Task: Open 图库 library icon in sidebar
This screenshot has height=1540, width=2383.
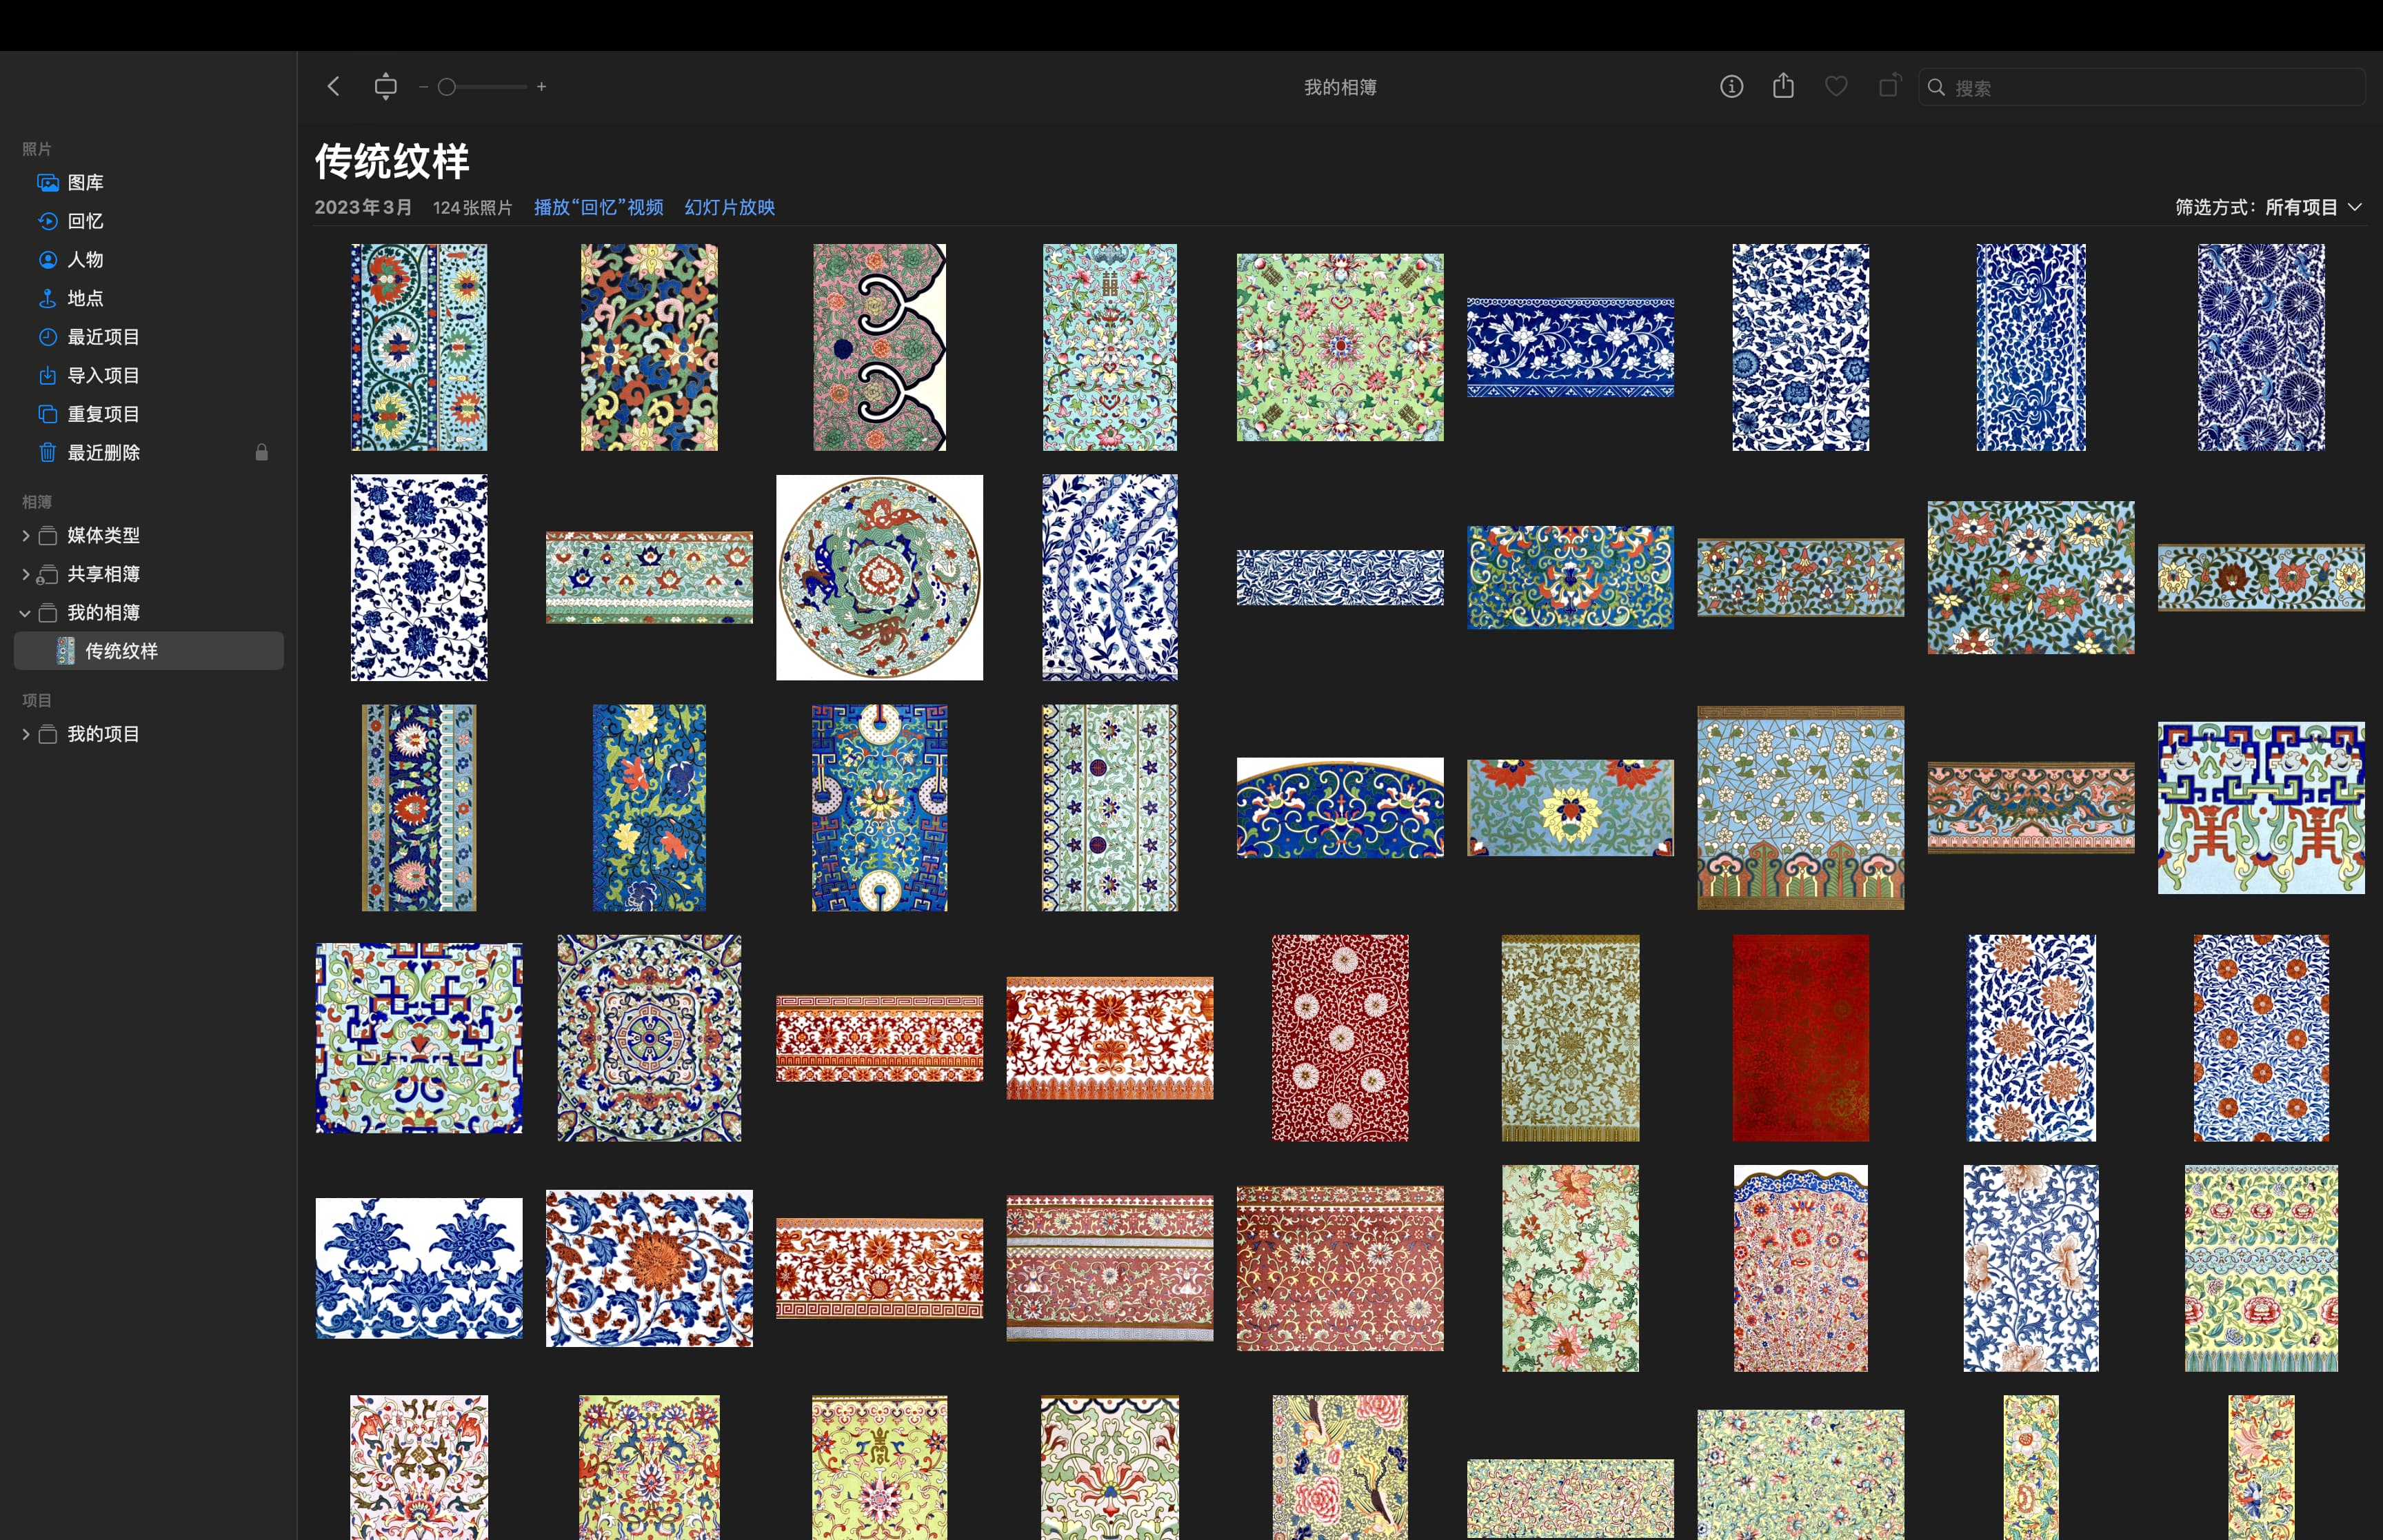Action: [47, 182]
